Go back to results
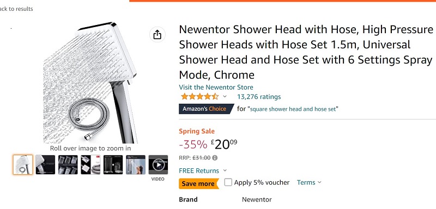 pos(16,9)
